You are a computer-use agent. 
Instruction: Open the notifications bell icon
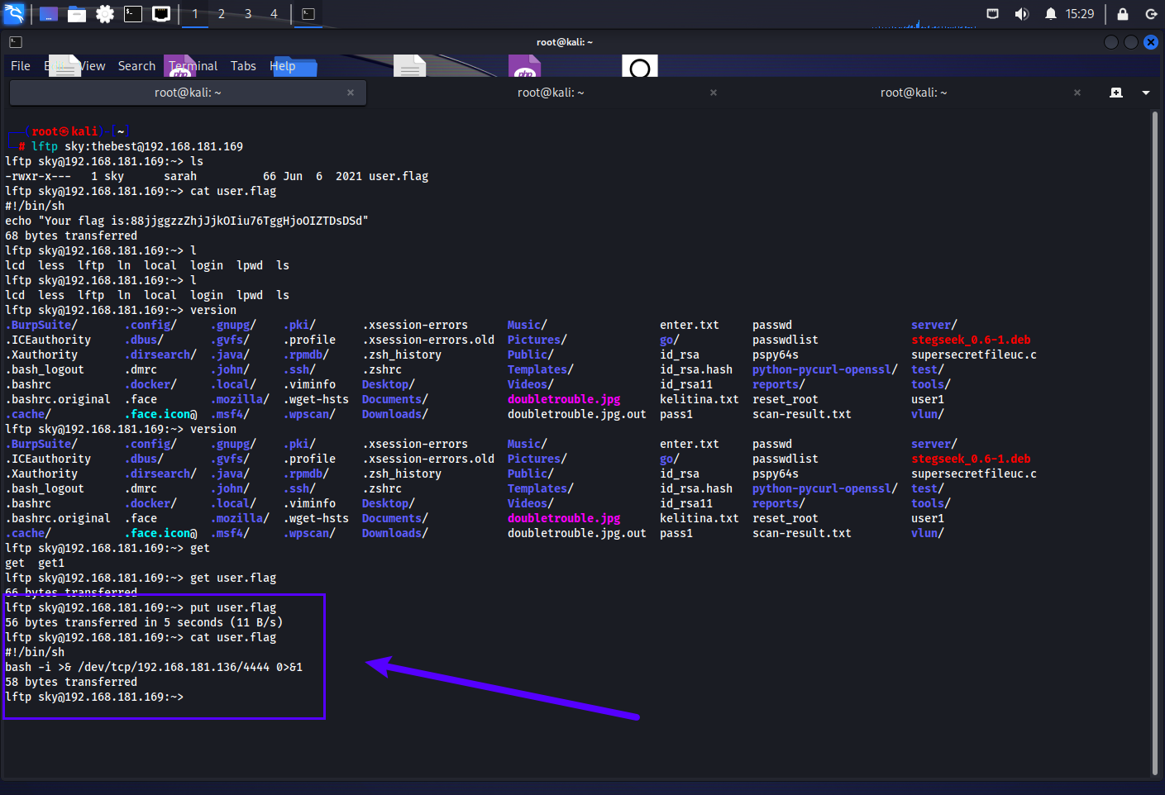click(x=1051, y=14)
